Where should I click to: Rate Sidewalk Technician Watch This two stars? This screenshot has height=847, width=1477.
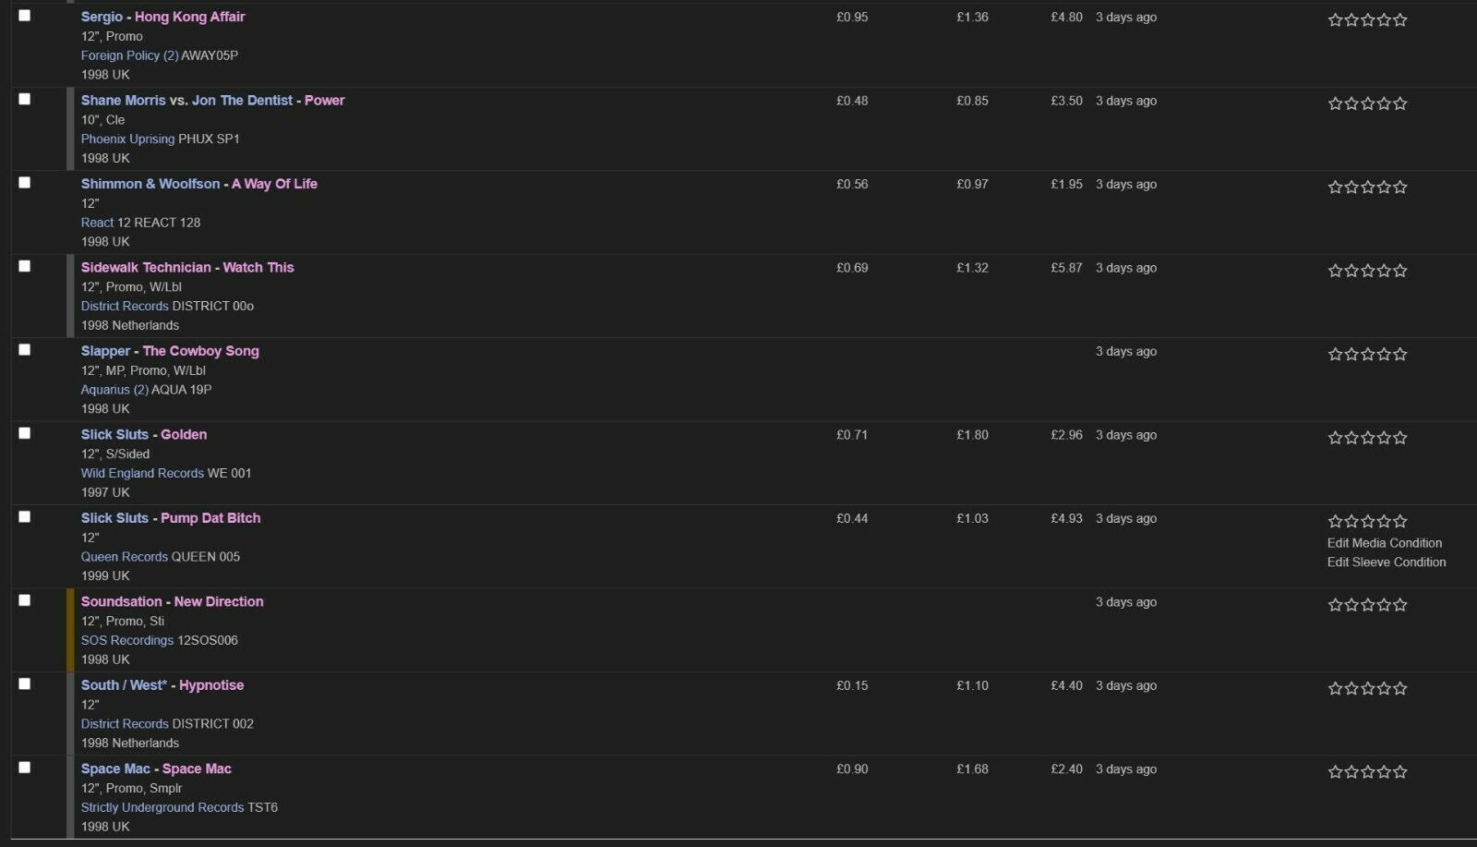pyautogui.click(x=1351, y=271)
